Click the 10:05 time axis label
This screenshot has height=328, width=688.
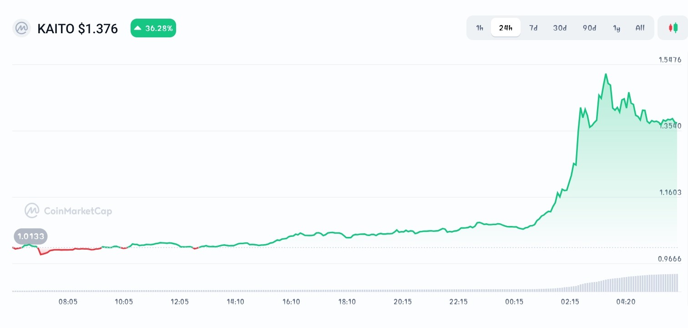[124, 302]
